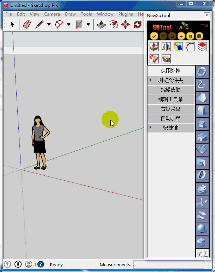
Task: Click the red-arrow rotate model icon
Action: tap(154, 59)
